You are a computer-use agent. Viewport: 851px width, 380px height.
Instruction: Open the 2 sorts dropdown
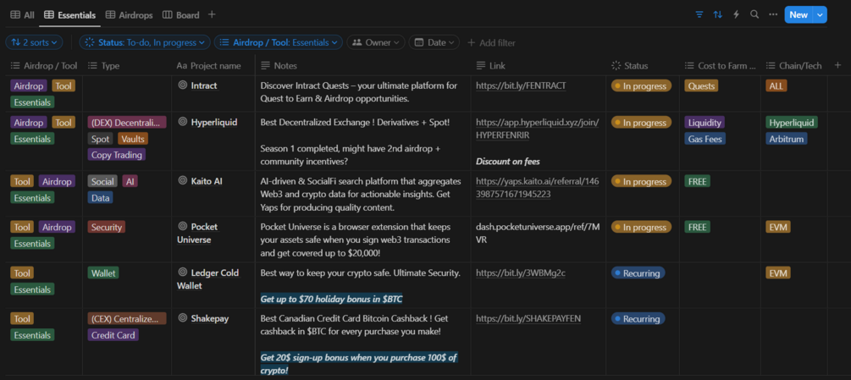click(34, 42)
